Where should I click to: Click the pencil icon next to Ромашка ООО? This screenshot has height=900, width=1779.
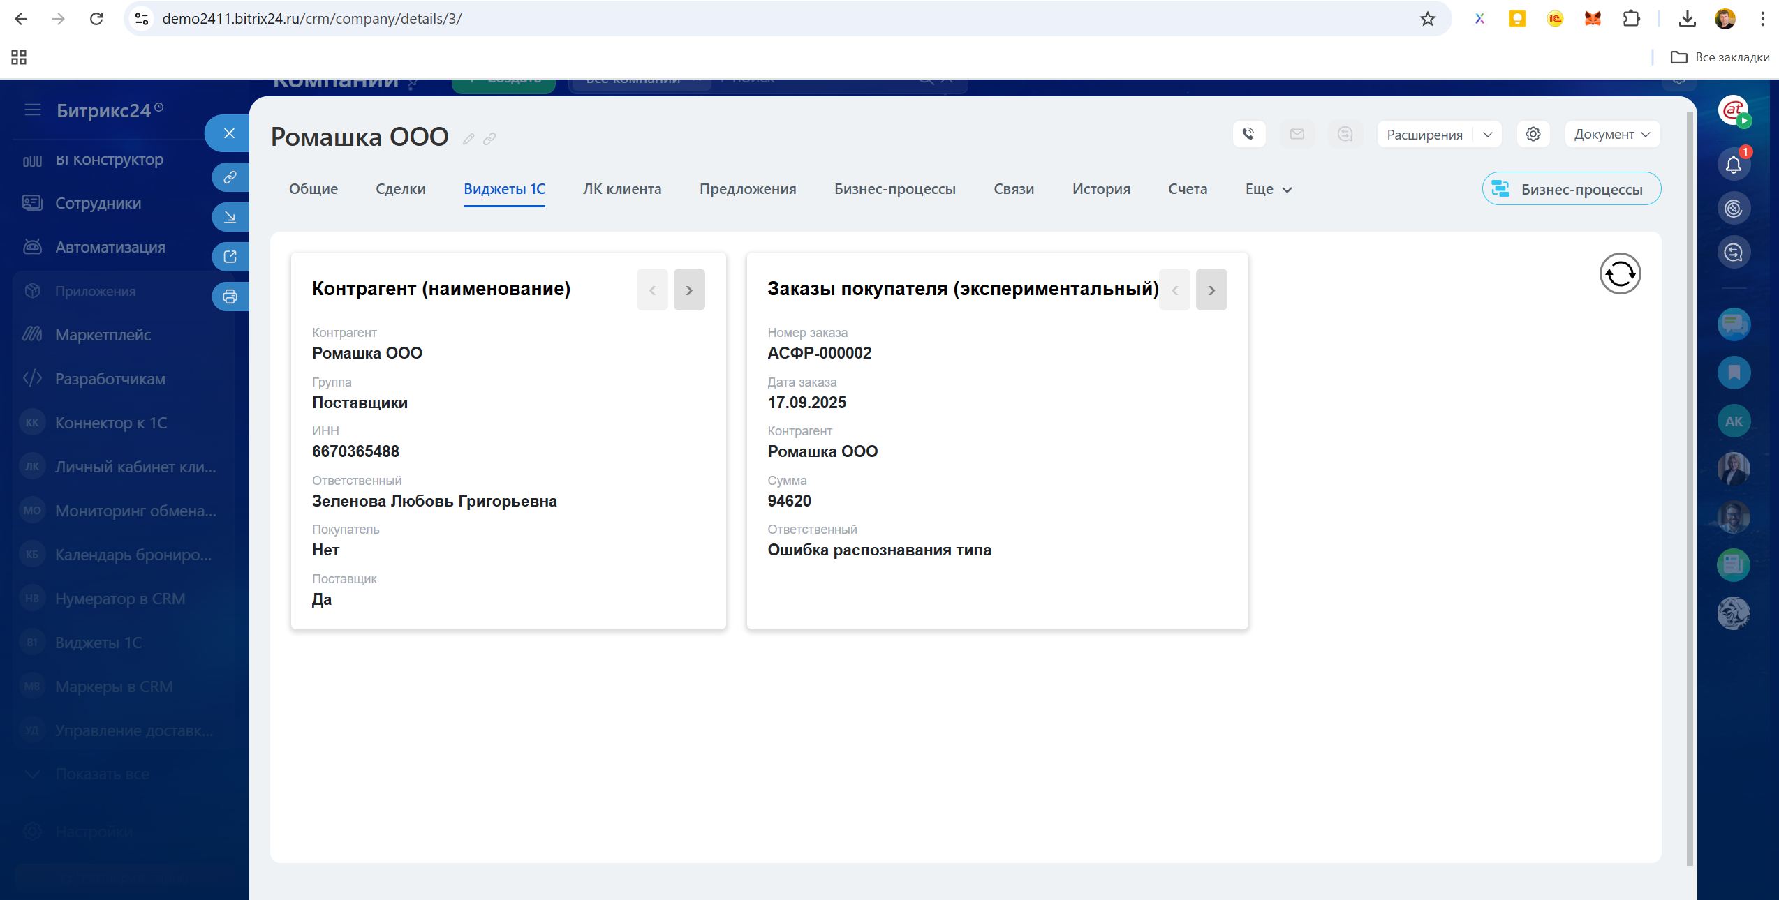click(x=468, y=139)
